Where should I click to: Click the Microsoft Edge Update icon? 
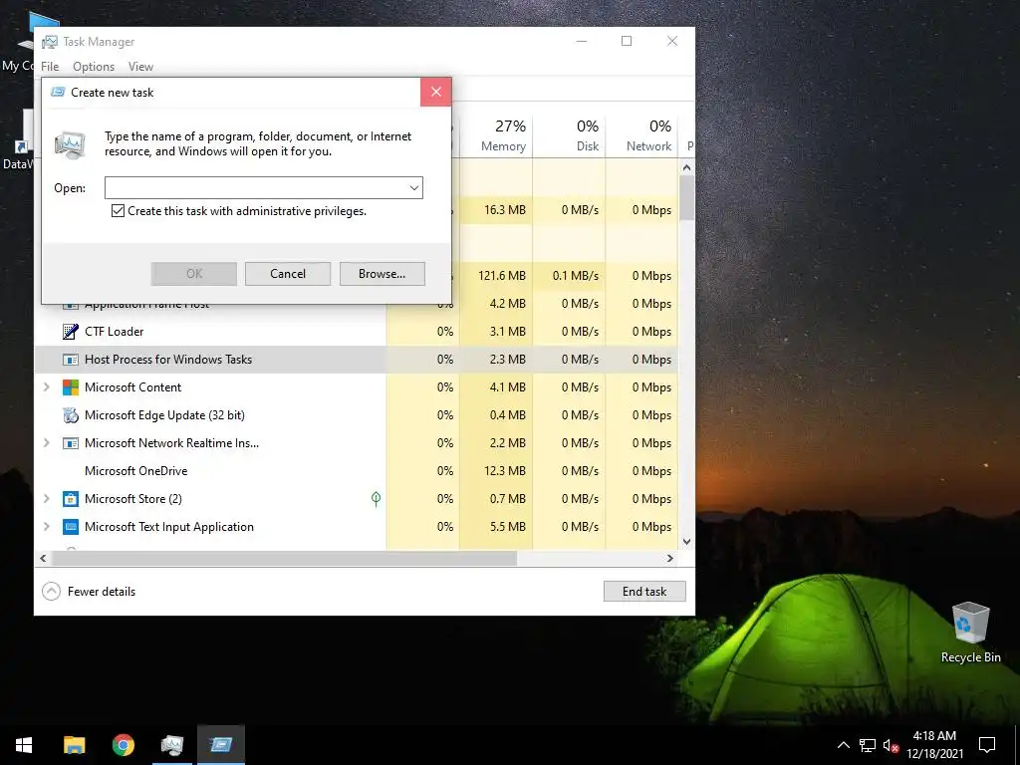point(71,415)
